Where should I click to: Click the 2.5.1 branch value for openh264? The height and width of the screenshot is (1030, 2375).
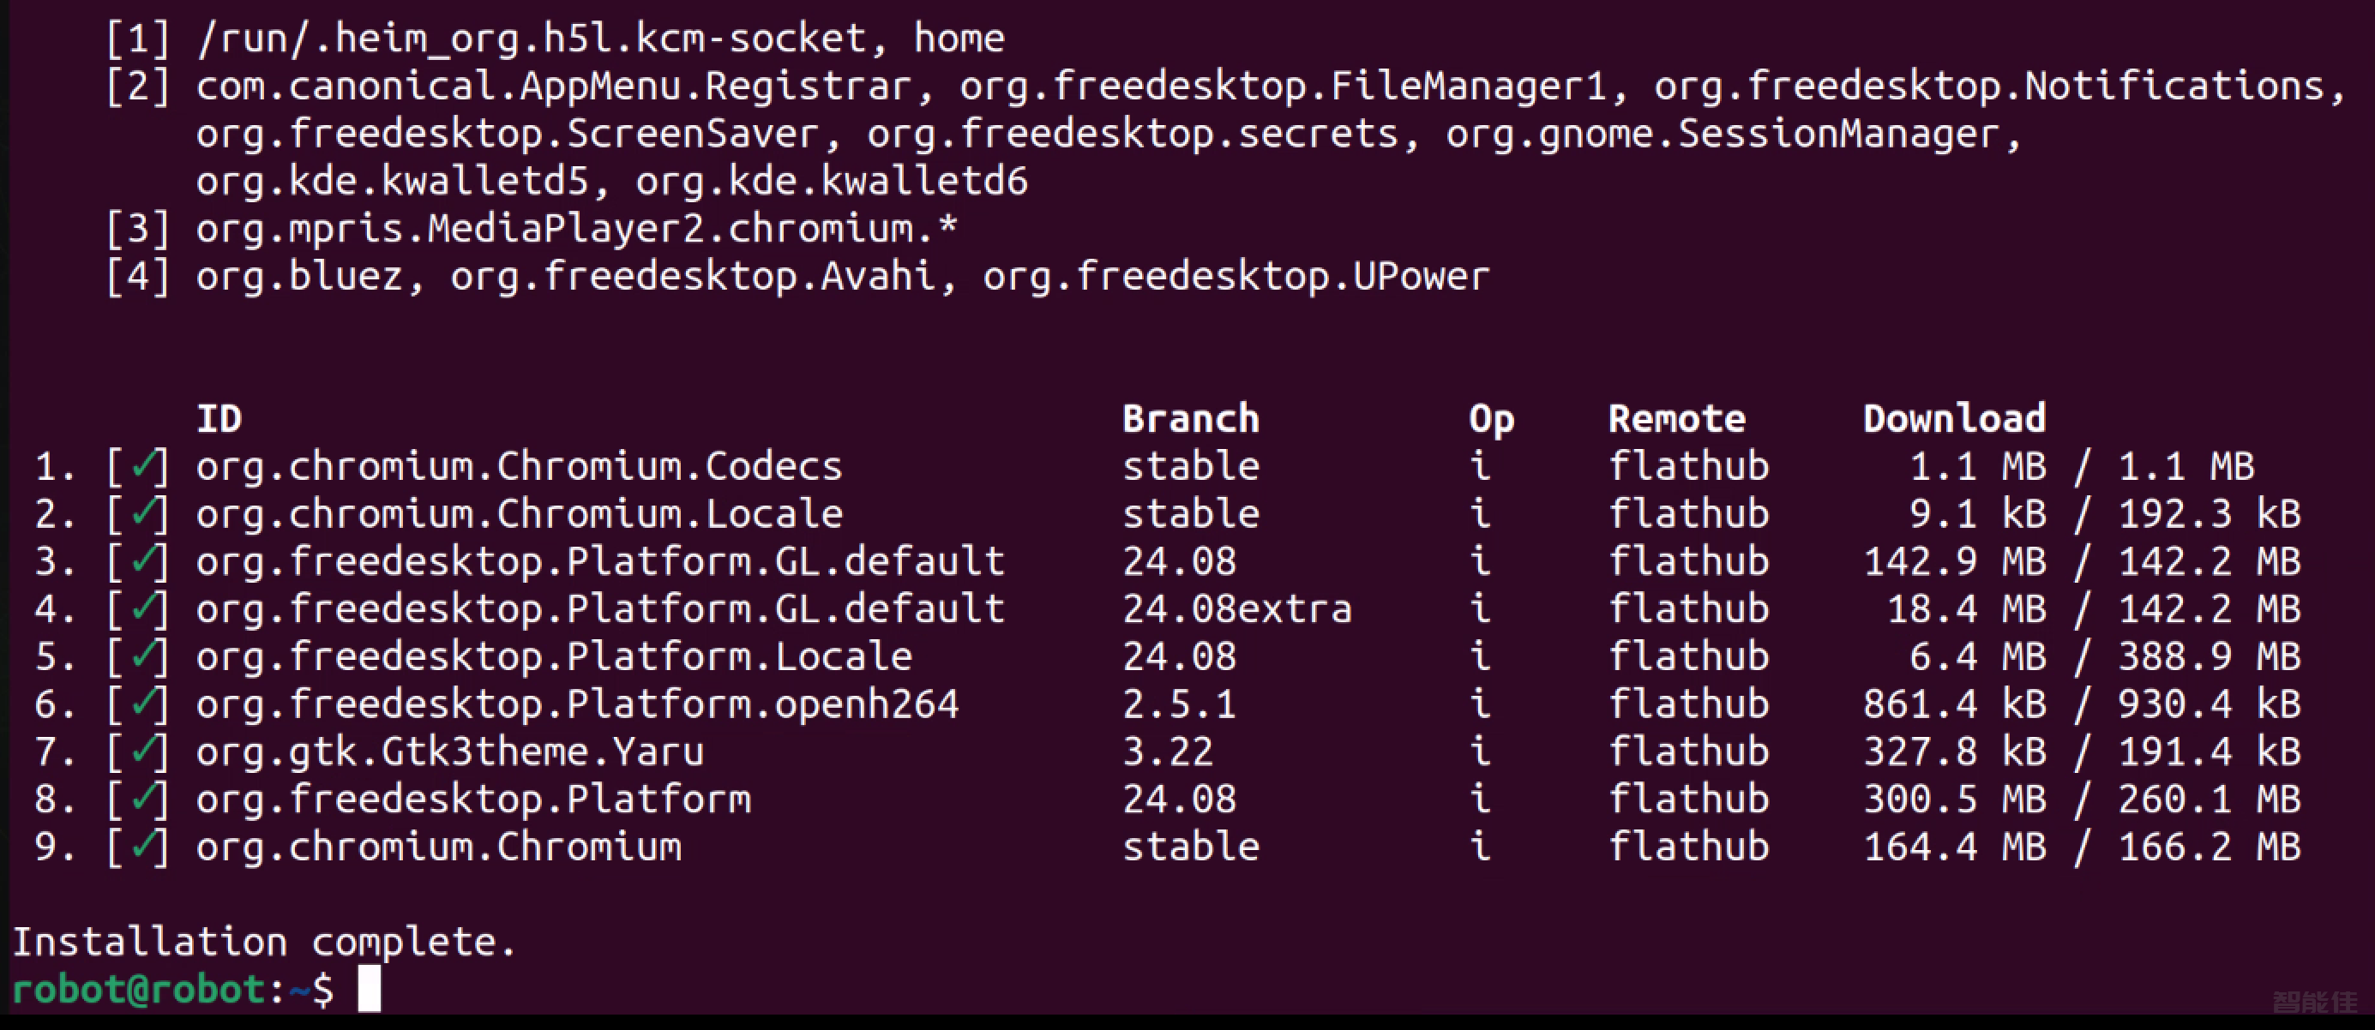pyautogui.click(x=1179, y=704)
